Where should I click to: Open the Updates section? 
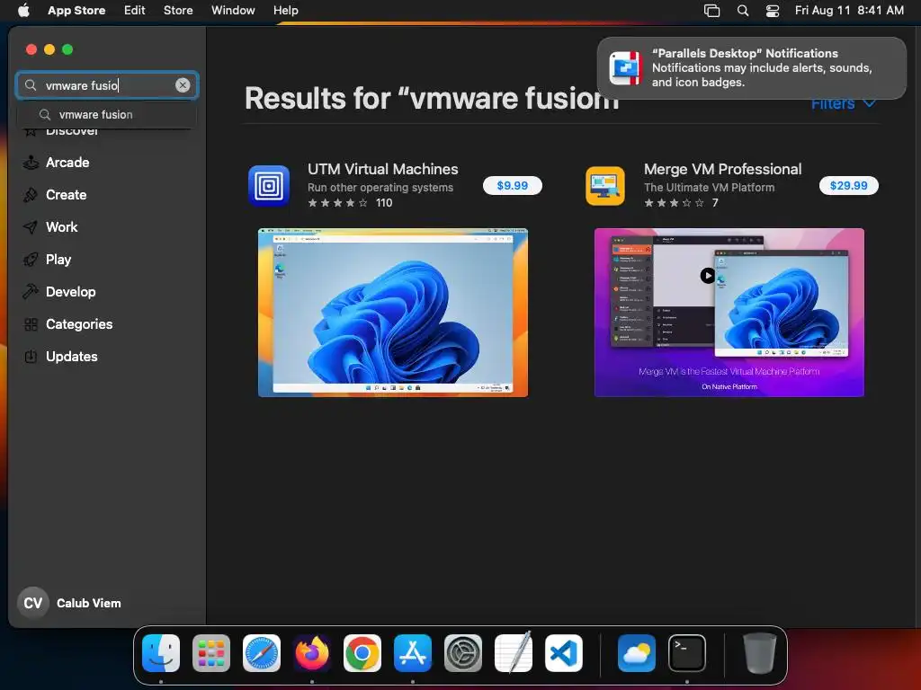tap(72, 356)
